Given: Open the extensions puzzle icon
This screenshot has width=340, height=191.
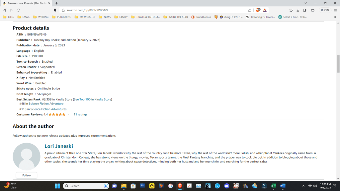Looking at the screenshot, I should (x=291, y=10).
